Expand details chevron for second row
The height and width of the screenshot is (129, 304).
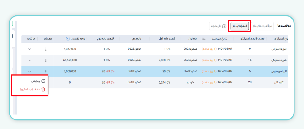point(30,60)
